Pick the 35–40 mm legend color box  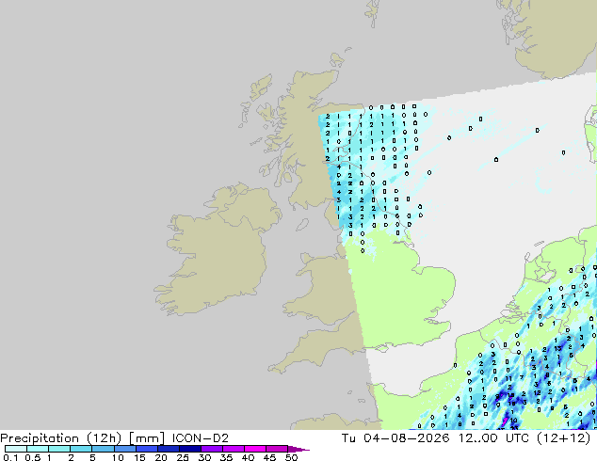click(233, 449)
